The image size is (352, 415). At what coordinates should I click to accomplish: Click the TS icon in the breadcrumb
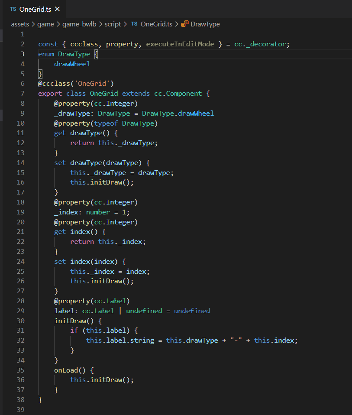[x=134, y=24]
